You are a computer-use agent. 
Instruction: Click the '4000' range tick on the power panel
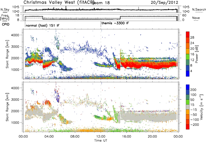[15, 35]
